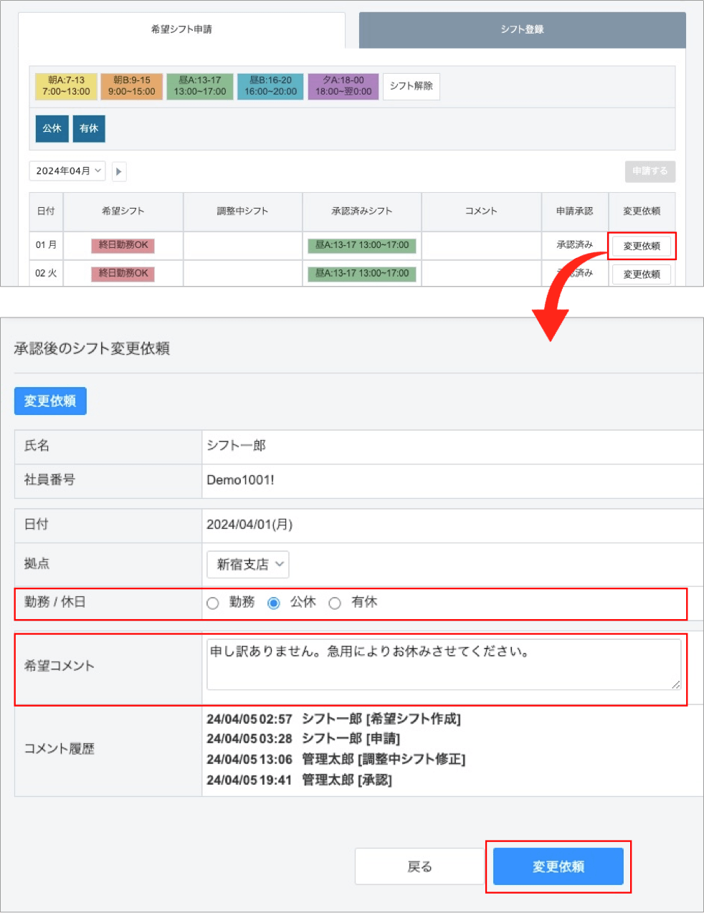Click the 戻る back button
This screenshot has width=704, height=913.
[x=419, y=866]
